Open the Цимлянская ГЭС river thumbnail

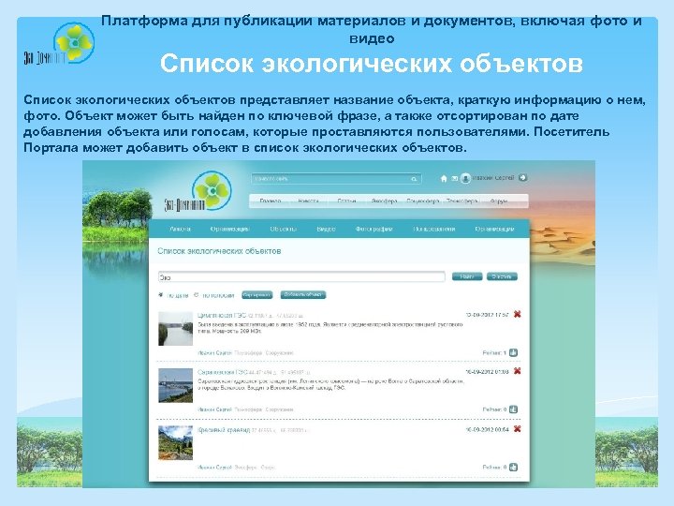175,329
